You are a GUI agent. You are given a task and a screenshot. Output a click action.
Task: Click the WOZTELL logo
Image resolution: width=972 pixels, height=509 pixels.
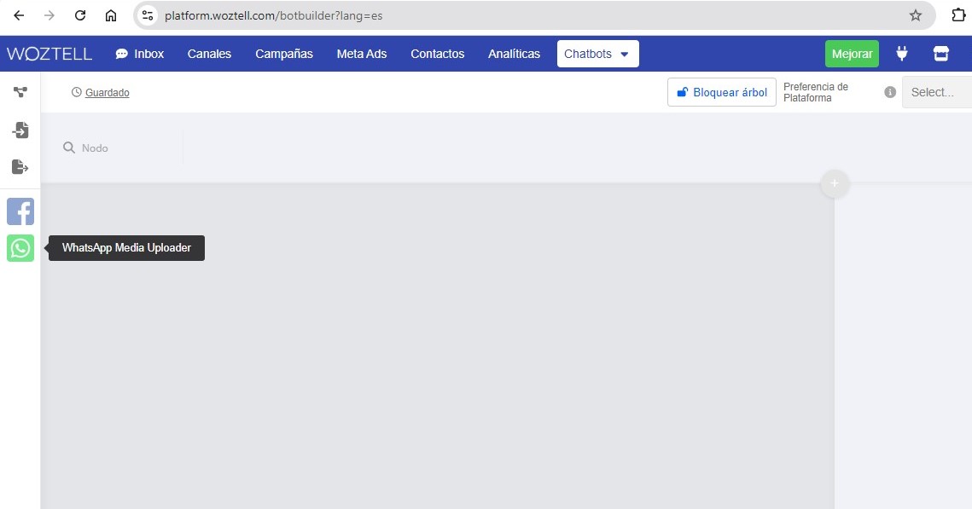(x=49, y=54)
